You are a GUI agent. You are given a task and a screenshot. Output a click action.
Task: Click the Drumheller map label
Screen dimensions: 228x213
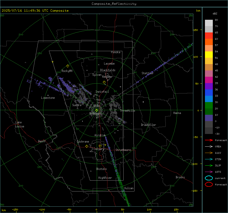pos(148,125)
